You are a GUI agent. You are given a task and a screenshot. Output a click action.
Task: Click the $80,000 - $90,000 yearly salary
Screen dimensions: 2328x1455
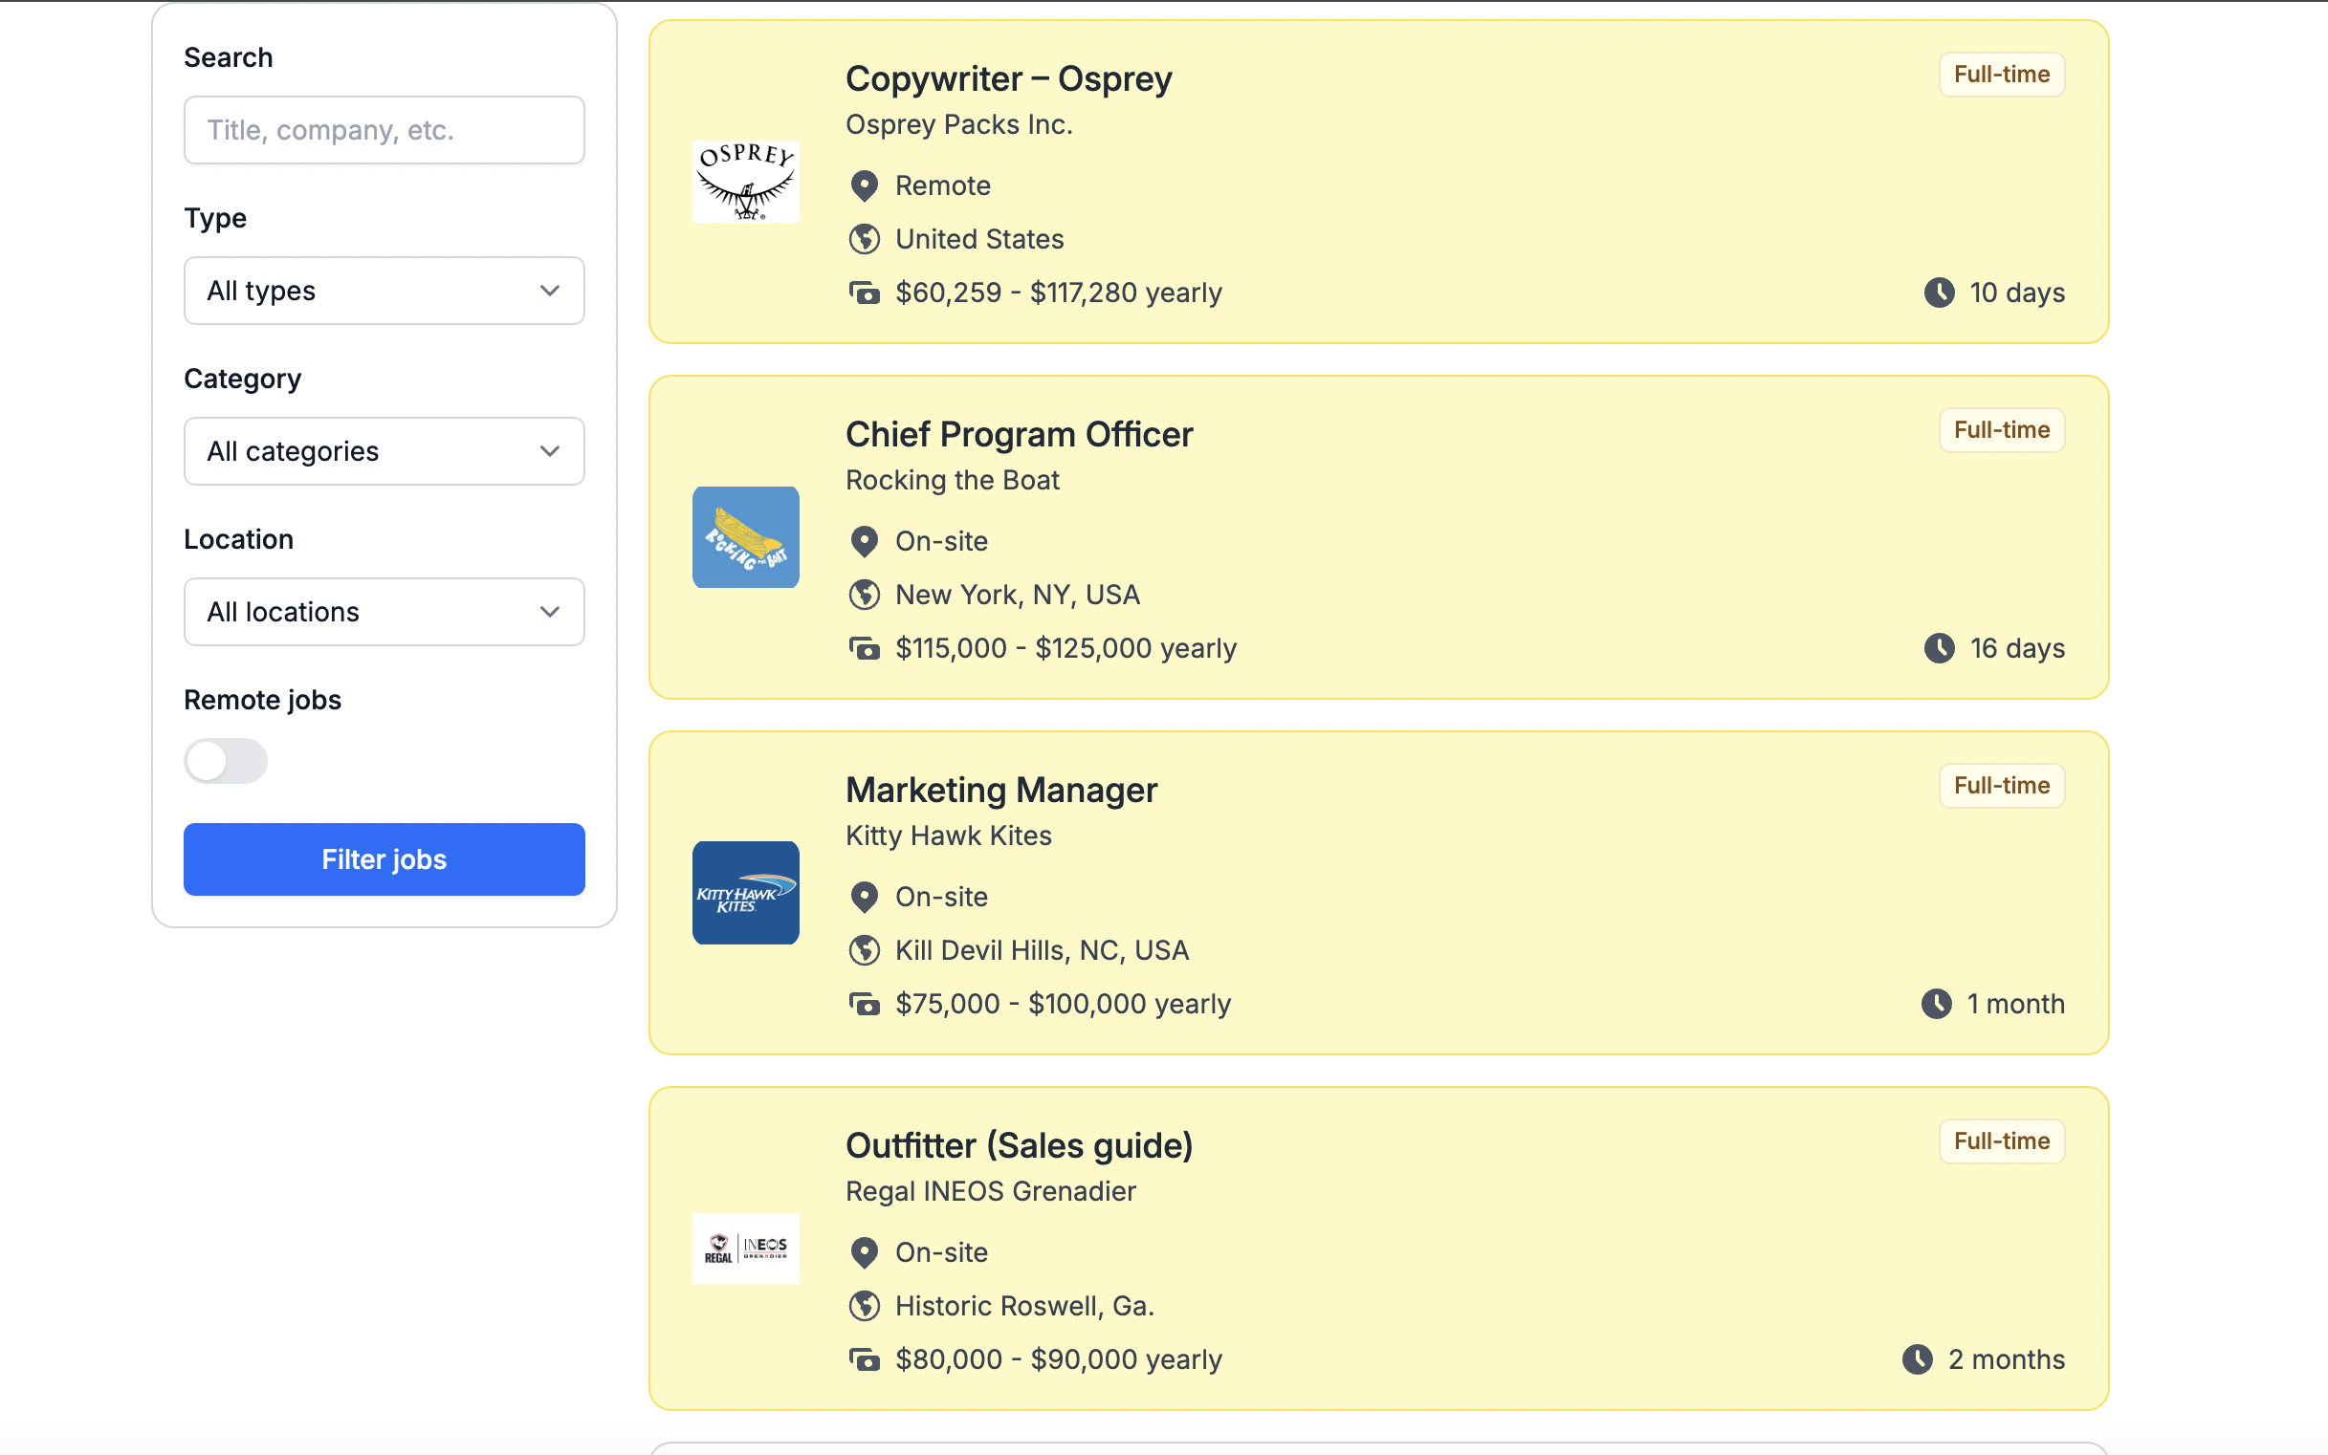click(1058, 1359)
